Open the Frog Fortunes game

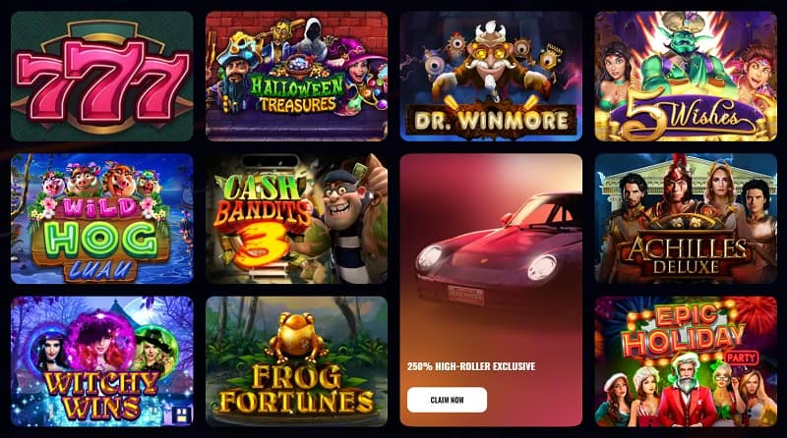pyautogui.click(x=297, y=361)
